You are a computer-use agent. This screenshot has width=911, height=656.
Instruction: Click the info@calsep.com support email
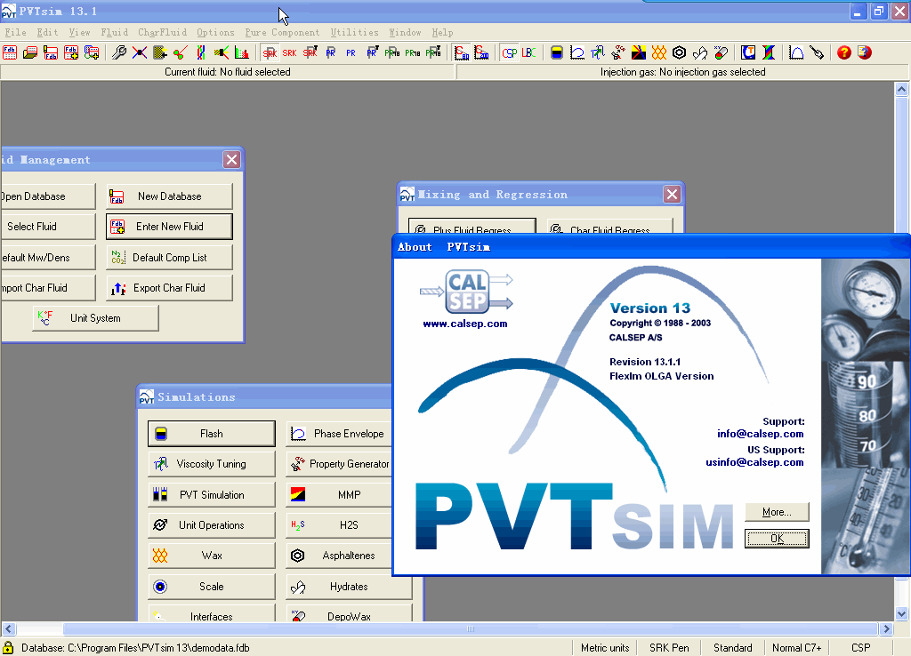760,434
